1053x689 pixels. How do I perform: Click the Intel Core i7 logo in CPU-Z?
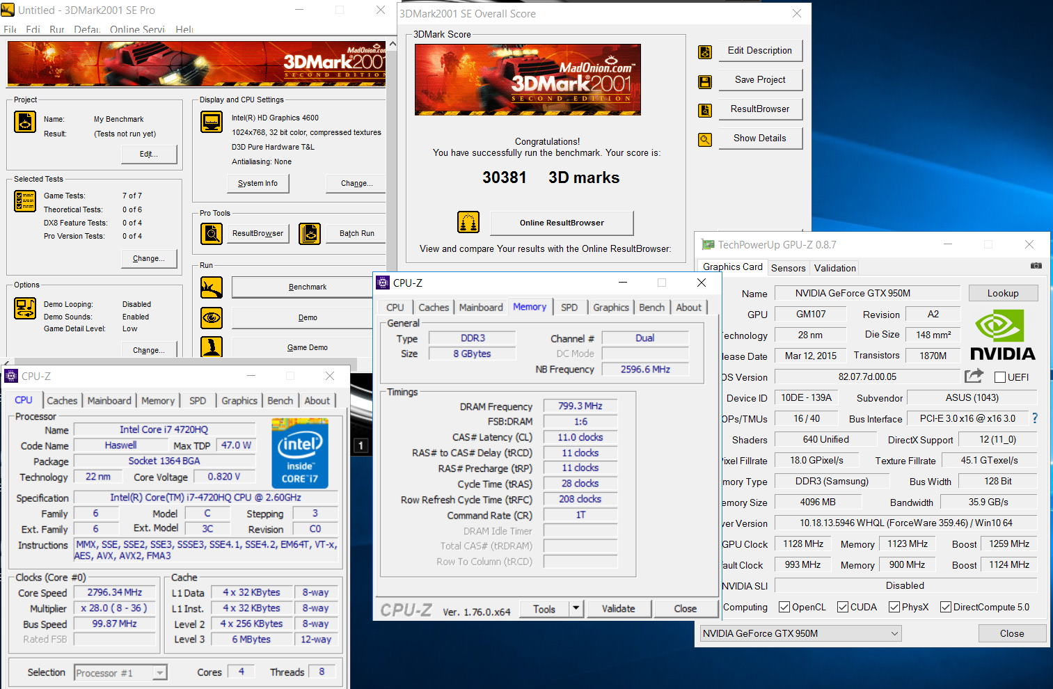click(x=300, y=453)
